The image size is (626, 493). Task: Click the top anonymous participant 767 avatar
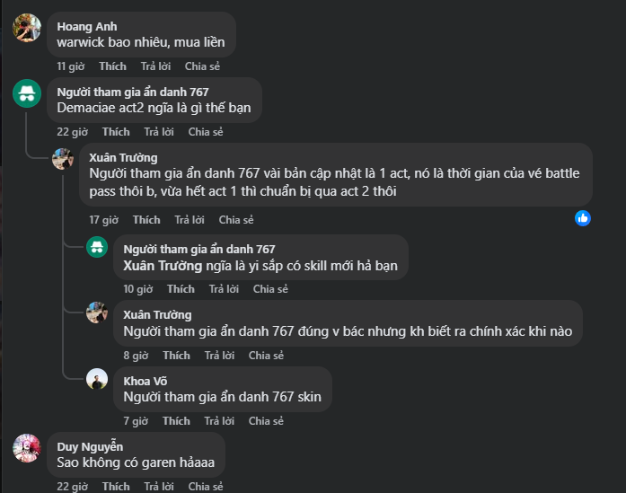pos(27,93)
